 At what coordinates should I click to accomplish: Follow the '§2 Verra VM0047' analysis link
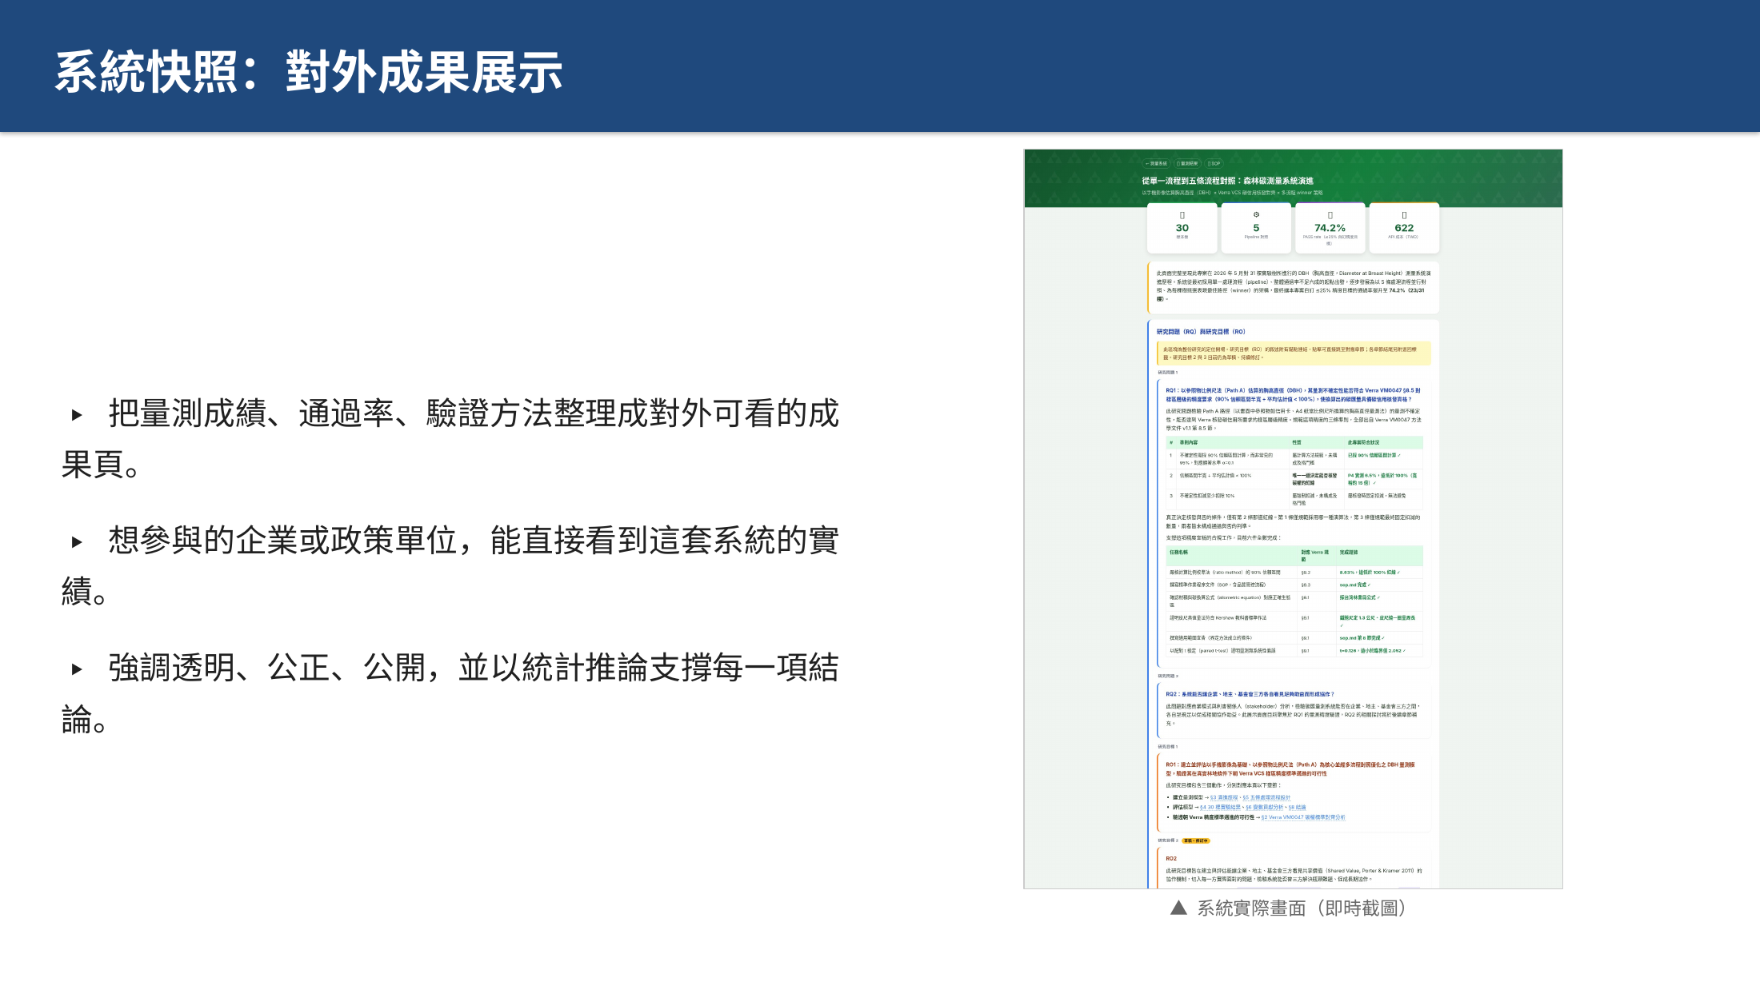point(1303,817)
